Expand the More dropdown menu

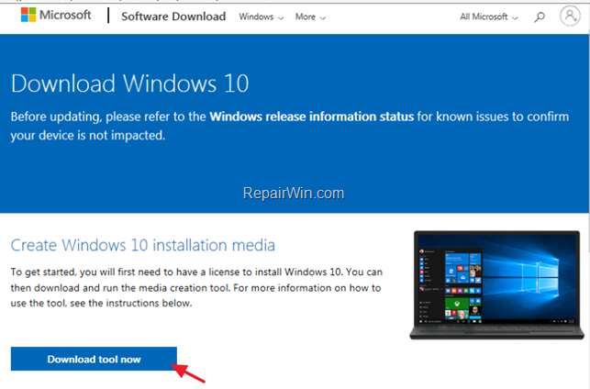(310, 17)
